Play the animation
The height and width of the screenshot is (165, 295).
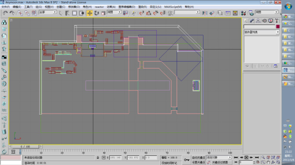click(246, 158)
